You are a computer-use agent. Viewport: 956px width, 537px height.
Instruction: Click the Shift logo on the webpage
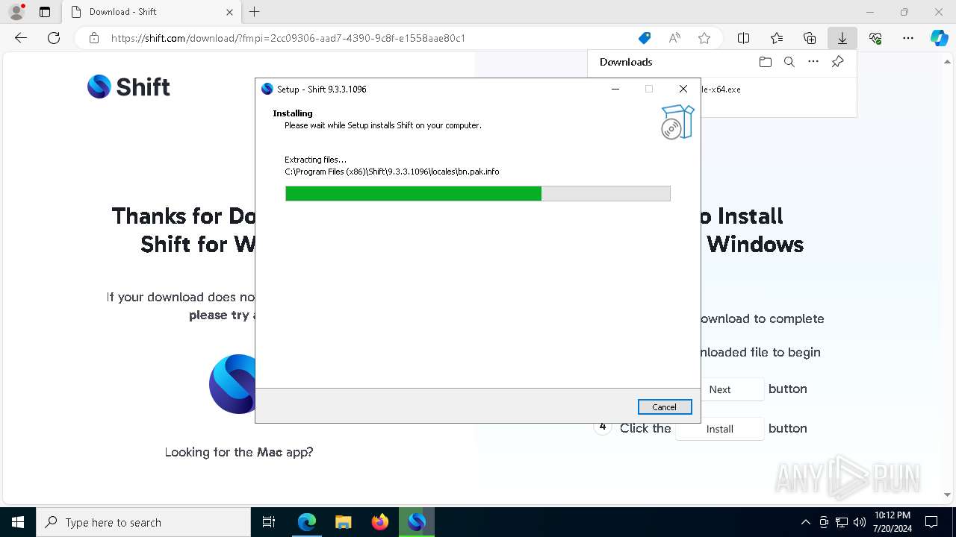(x=128, y=87)
